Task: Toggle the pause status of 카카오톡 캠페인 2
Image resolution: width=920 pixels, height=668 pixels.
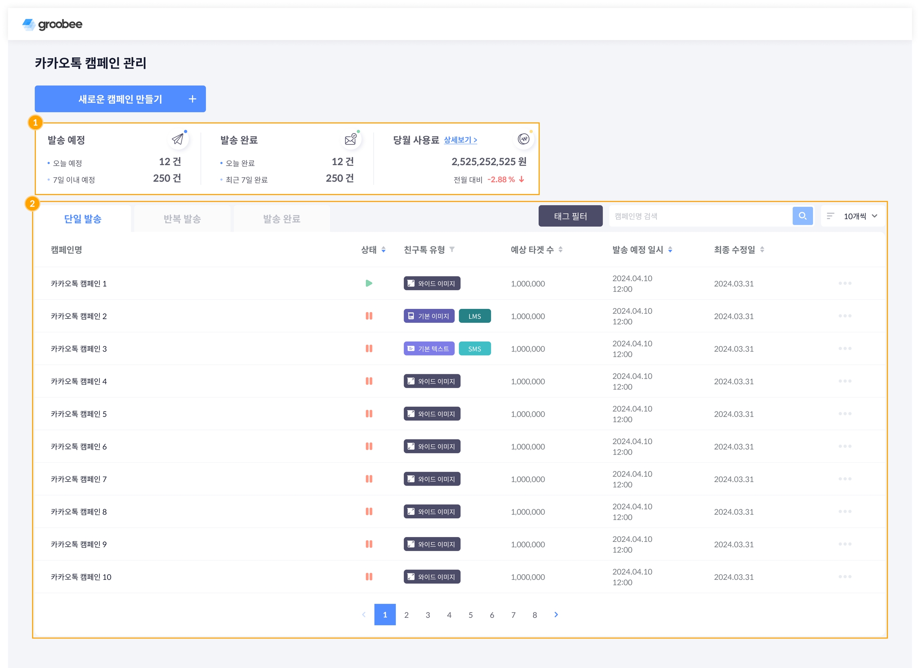Action: (369, 316)
